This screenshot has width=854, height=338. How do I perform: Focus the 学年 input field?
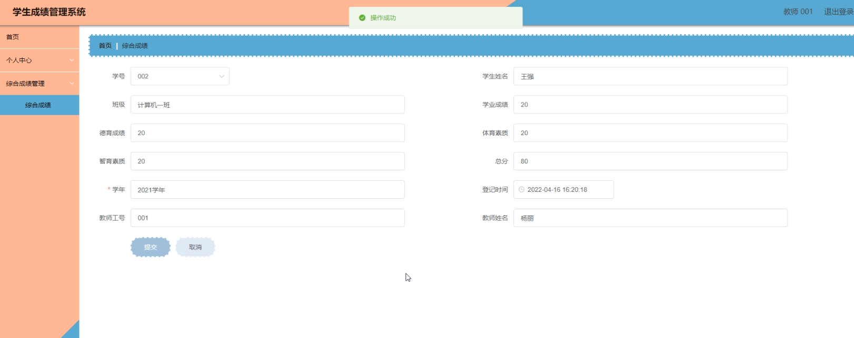tap(267, 190)
